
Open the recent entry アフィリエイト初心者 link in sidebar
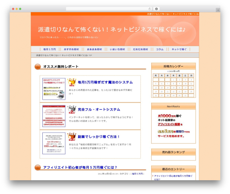click(x=173, y=177)
